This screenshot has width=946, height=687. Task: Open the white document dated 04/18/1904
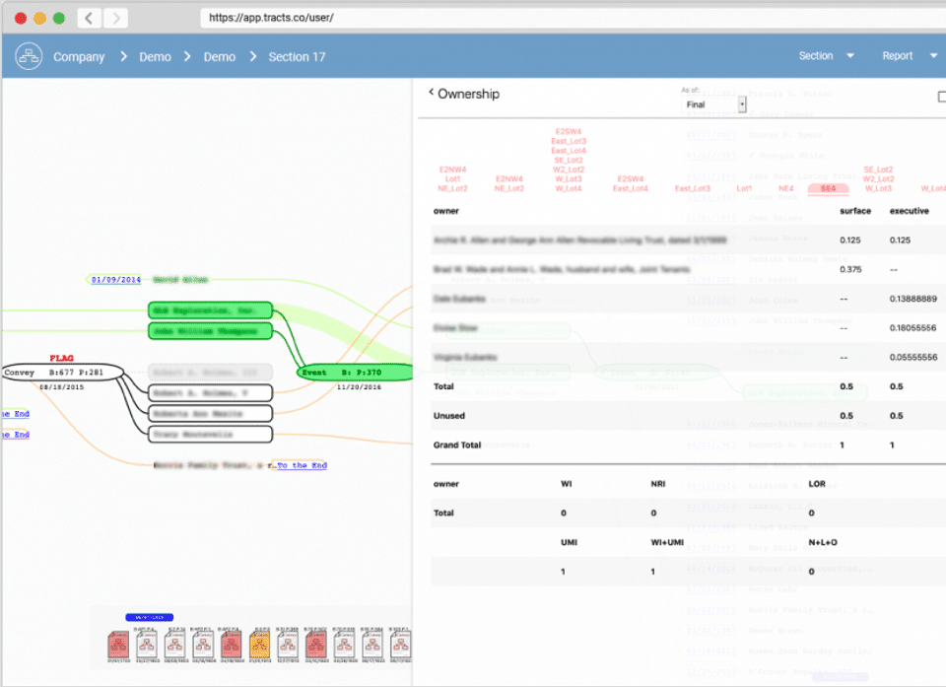click(x=203, y=645)
